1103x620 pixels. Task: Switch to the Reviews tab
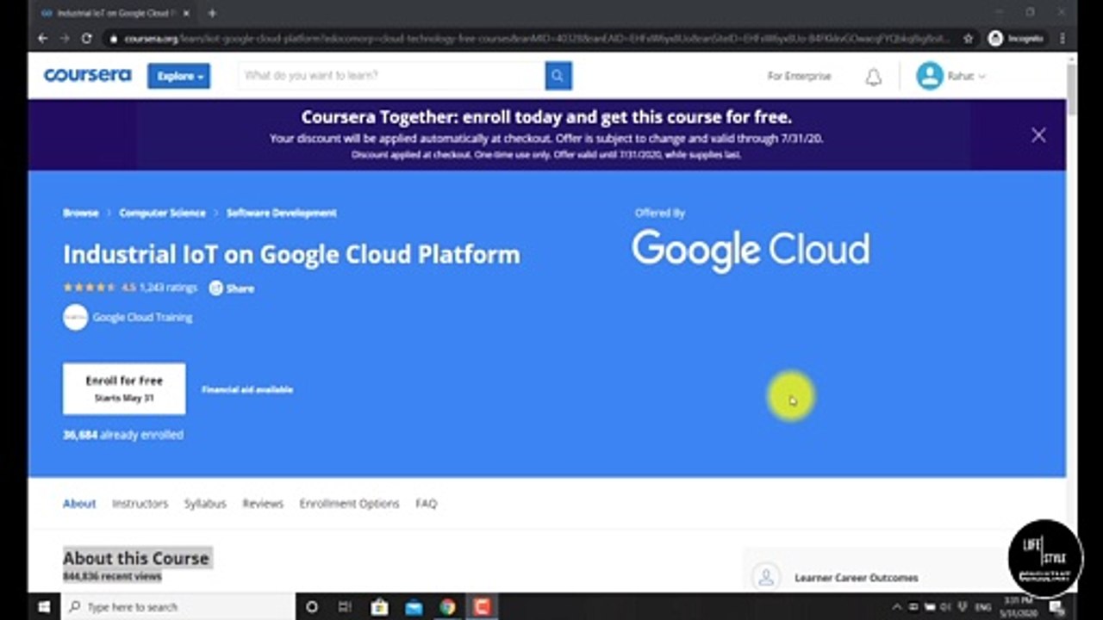coord(263,504)
